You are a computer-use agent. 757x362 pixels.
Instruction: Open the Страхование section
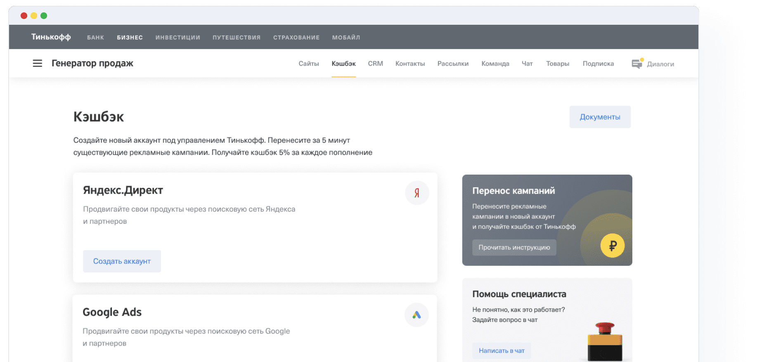tap(296, 38)
